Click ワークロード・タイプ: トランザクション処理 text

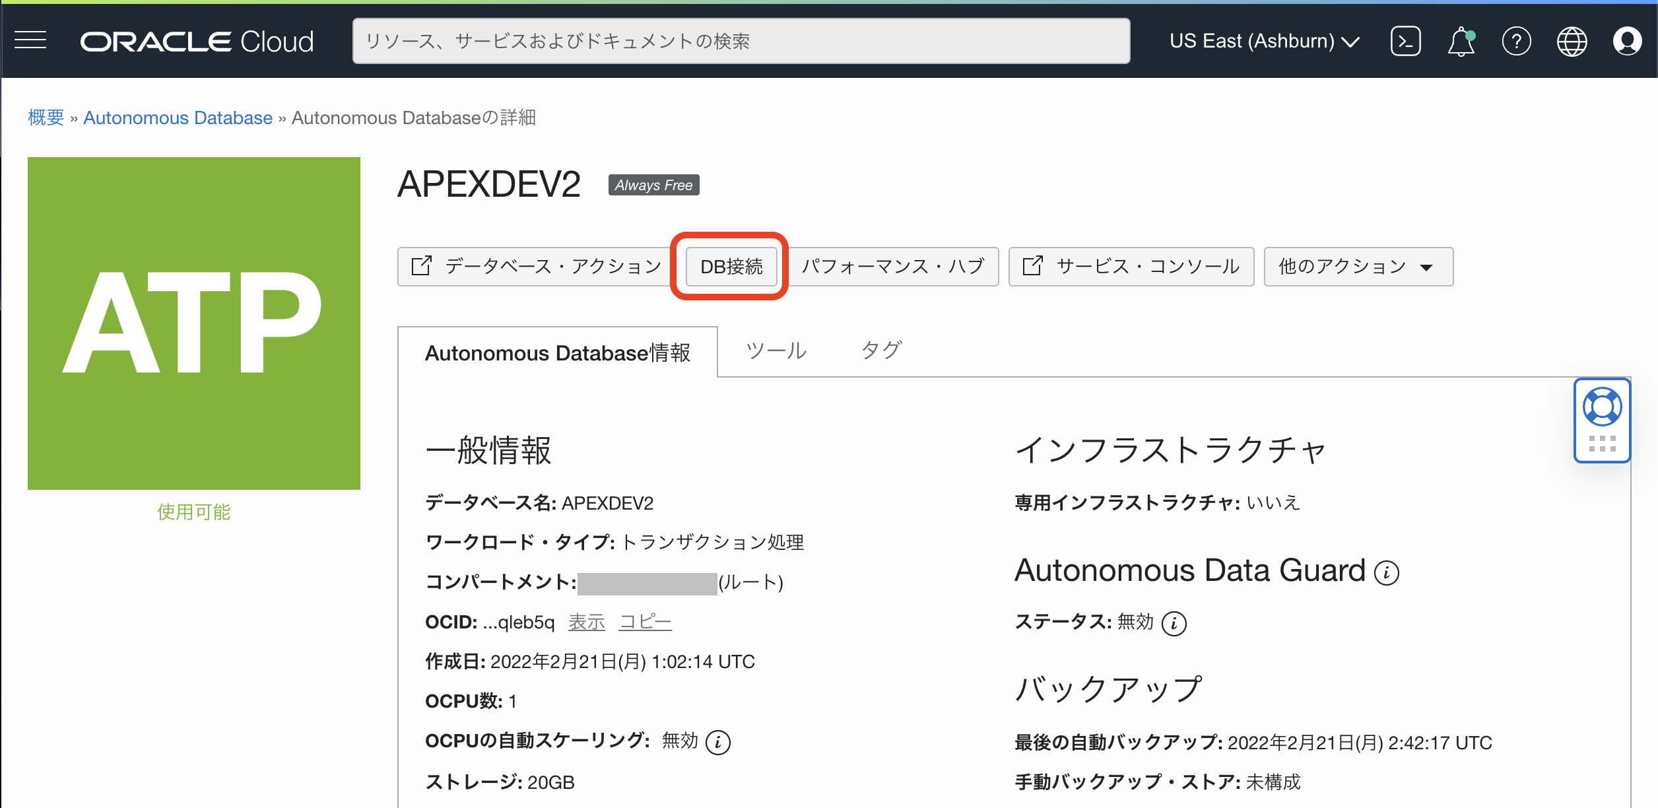[x=614, y=543]
